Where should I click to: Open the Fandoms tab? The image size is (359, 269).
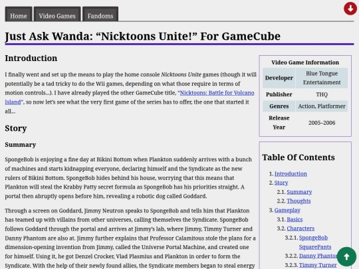100,14
